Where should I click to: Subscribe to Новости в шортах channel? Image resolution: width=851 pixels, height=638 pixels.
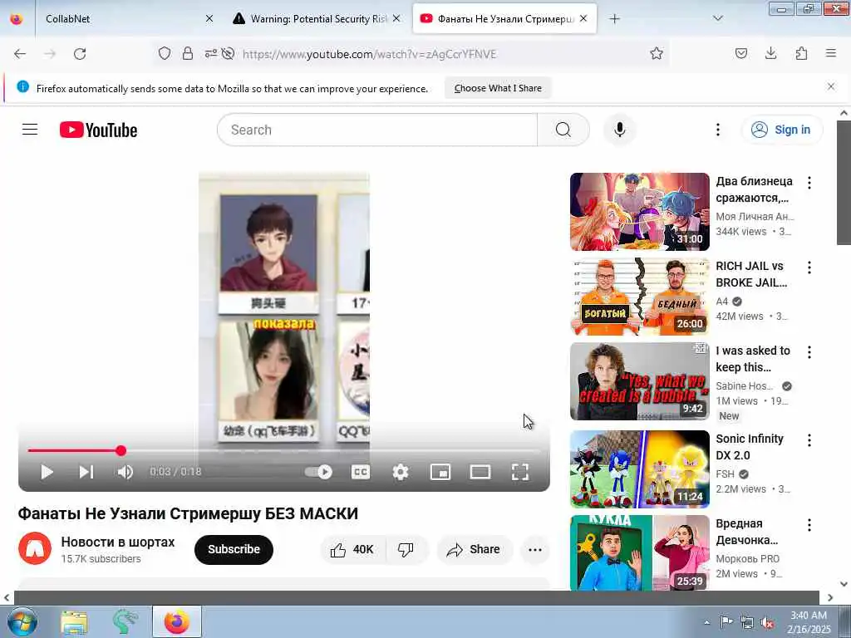(x=234, y=550)
